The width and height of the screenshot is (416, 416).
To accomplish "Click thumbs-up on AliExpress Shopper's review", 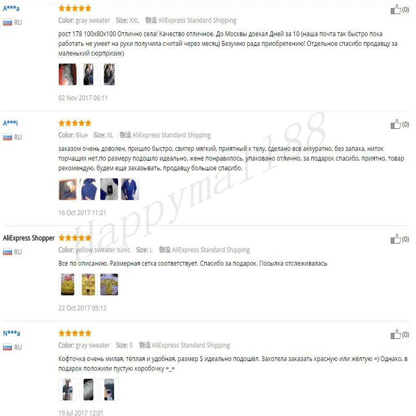I will pos(395,239).
